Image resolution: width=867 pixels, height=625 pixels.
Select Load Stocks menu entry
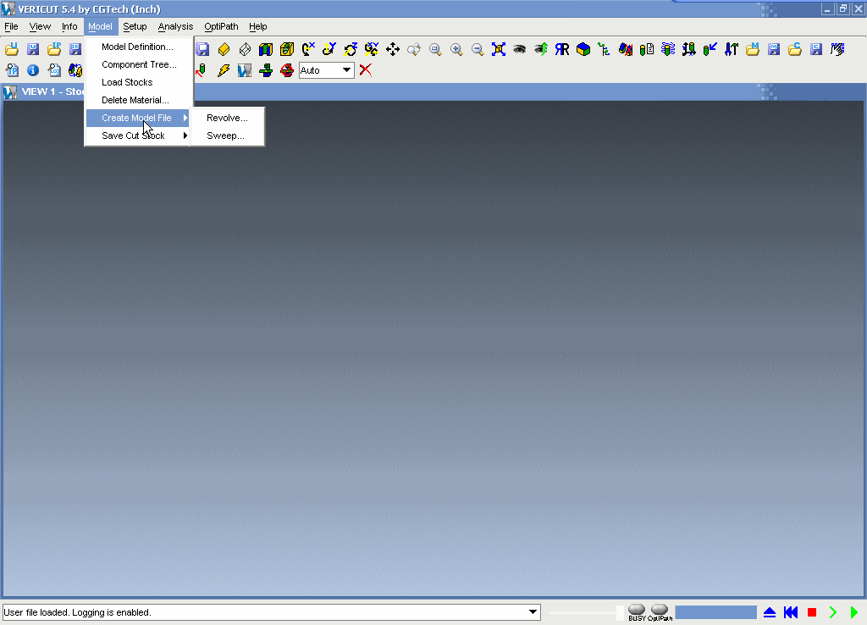point(138,82)
